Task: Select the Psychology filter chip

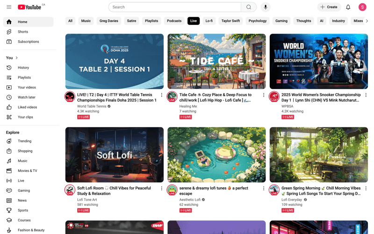Action: click(x=258, y=21)
